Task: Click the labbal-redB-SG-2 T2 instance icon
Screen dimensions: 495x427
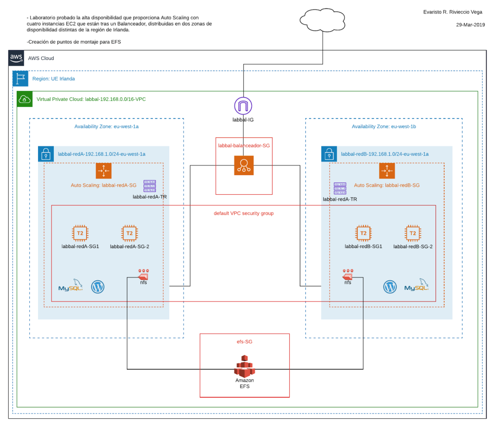Action: [412, 233]
